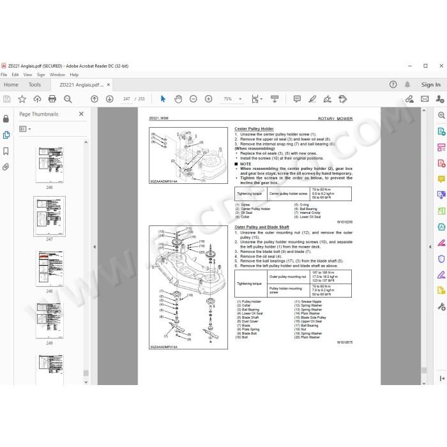Image resolution: width=447 pixels, height=447 pixels.
Task: Click the Stamp or rotate tool icon
Action: pos(343,99)
